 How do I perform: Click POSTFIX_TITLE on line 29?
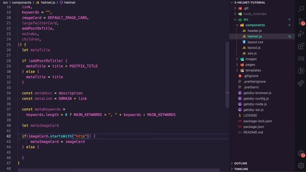[84, 66]
